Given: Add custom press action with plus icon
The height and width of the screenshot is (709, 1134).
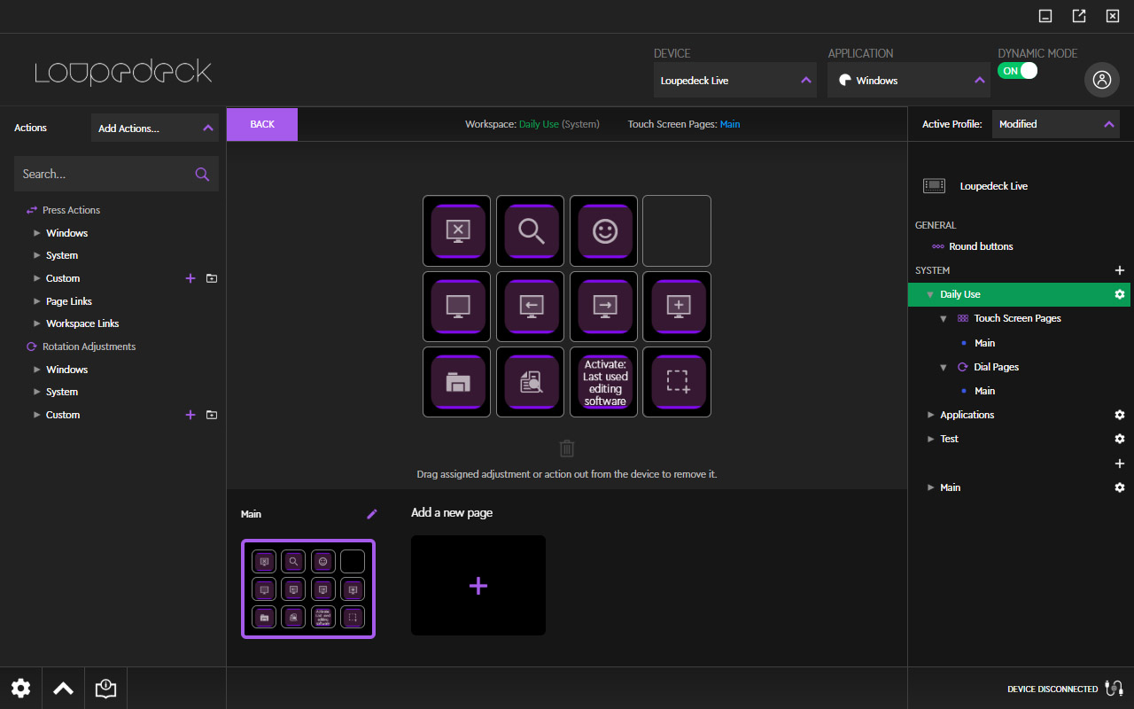Looking at the screenshot, I should point(190,278).
